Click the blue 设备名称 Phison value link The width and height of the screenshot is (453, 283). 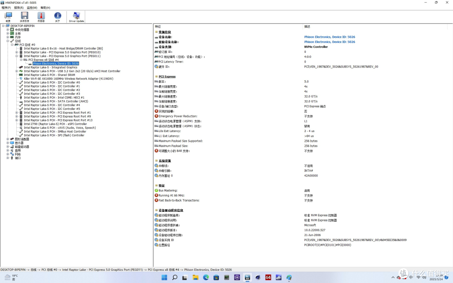pos(329,37)
